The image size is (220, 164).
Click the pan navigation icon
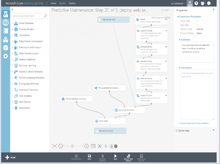pos(106,146)
